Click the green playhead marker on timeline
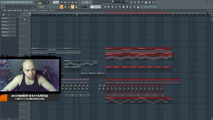 [x=77, y=15]
